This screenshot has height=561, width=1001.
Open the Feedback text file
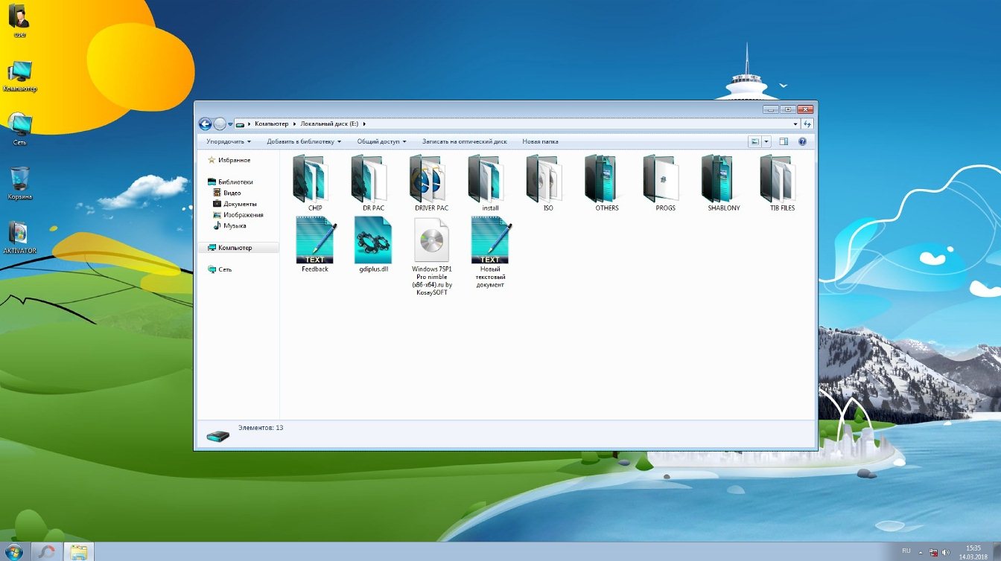pyautogui.click(x=315, y=240)
